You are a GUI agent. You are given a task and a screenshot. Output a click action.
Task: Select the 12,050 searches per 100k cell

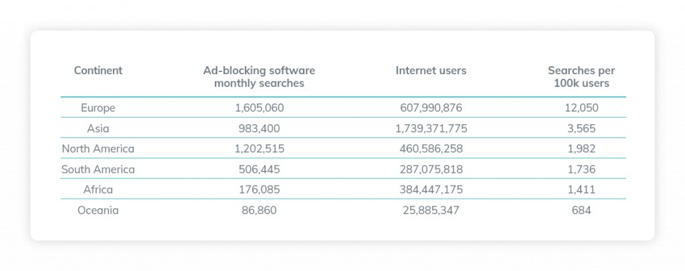(x=581, y=107)
